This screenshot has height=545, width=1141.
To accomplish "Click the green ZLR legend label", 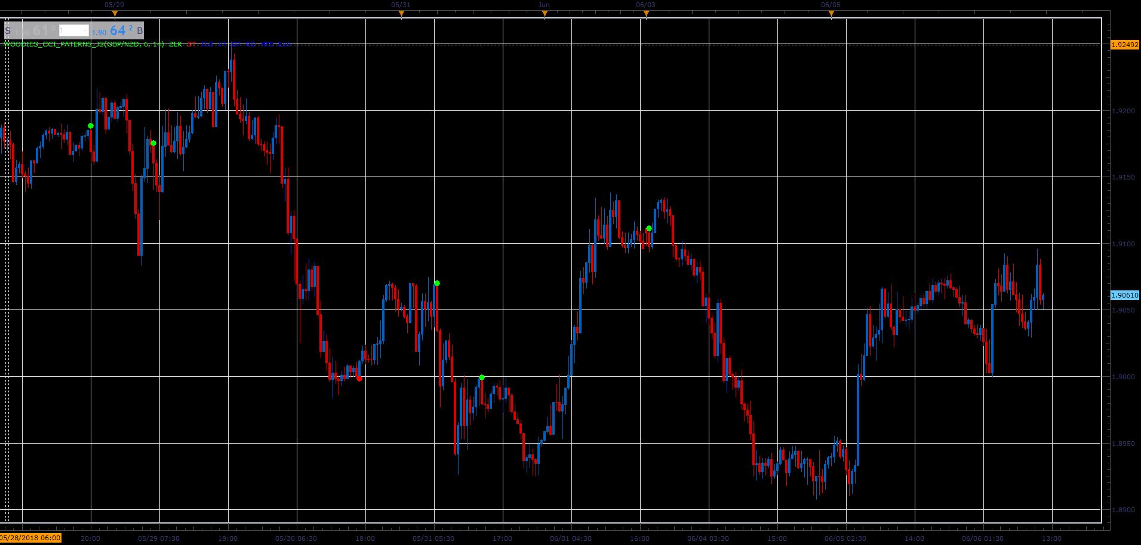I will [x=175, y=44].
